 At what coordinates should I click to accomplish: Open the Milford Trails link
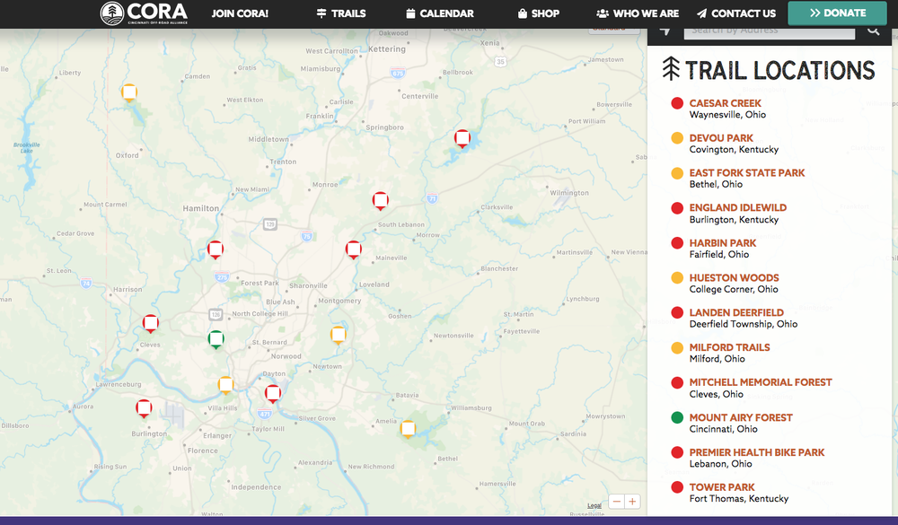point(729,347)
